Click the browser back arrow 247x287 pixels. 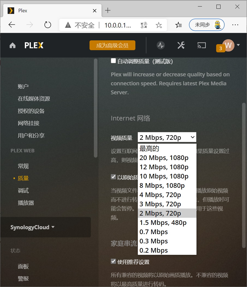pos(12,25)
